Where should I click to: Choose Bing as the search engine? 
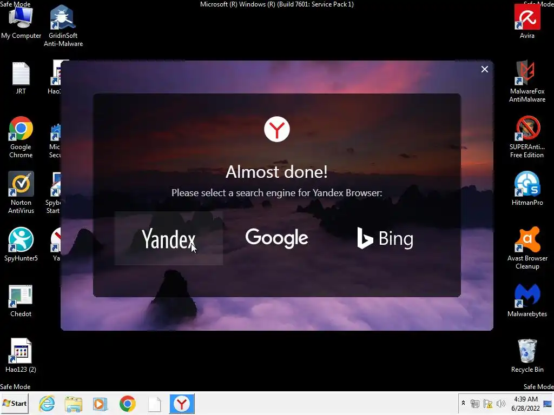pyautogui.click(x=385, y=238)
